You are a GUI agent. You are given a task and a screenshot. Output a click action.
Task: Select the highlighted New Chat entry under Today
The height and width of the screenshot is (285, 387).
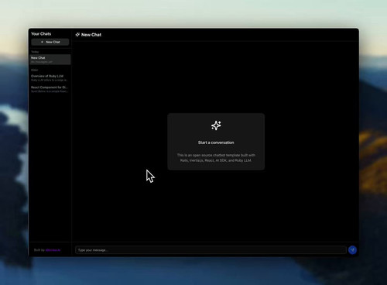point(50,60)
